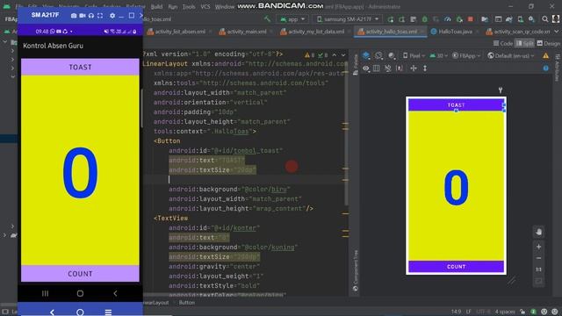562x316 pixels.
Task: Switch the editor to Design view mode
Action: pos(548,43)
